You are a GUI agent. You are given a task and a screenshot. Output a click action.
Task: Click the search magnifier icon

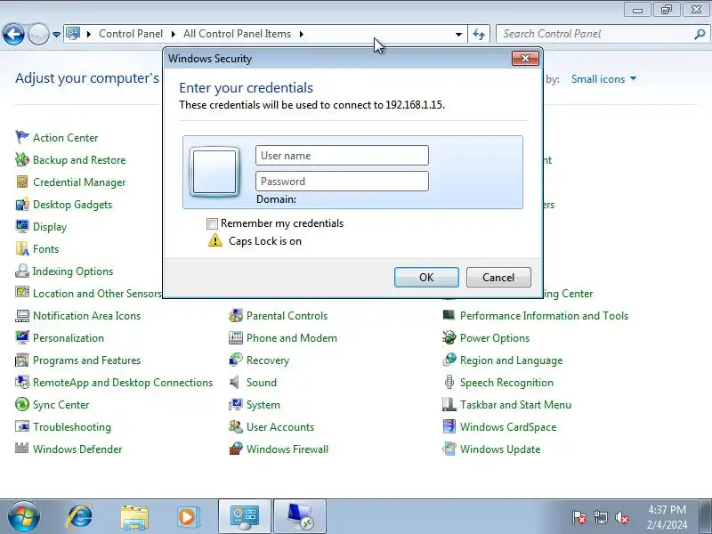pyautogui.click(x=700, y=34)
